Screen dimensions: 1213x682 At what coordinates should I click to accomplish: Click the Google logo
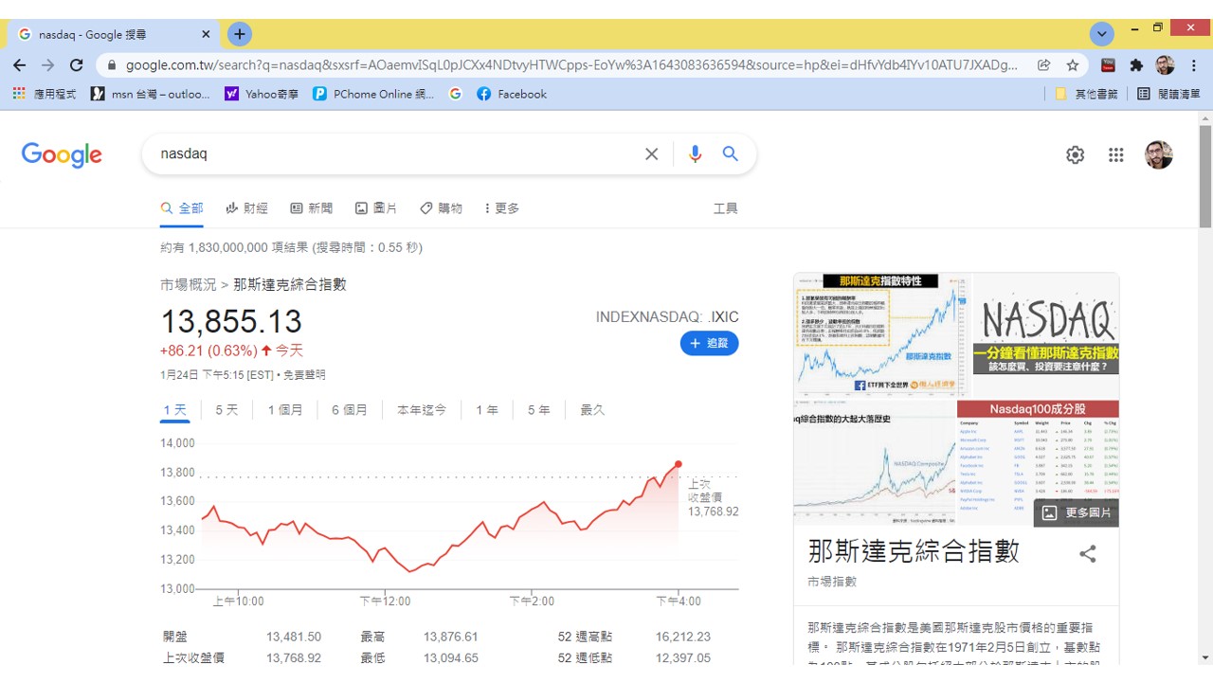click(x=62, y=154)
